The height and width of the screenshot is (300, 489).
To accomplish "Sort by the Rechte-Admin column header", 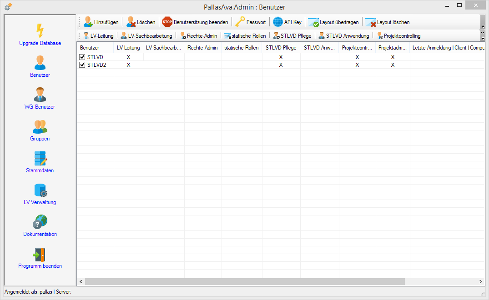I will click(203, 48).
